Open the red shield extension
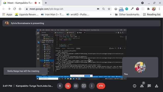The width and height of the screenshot is (163, 92). click(x=138, y=9)
